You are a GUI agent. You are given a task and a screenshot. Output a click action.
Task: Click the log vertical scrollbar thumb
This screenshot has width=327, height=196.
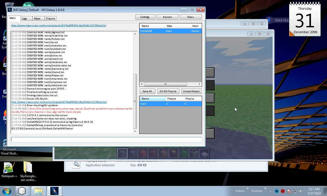pyautogui.click(x=135, y=101)
